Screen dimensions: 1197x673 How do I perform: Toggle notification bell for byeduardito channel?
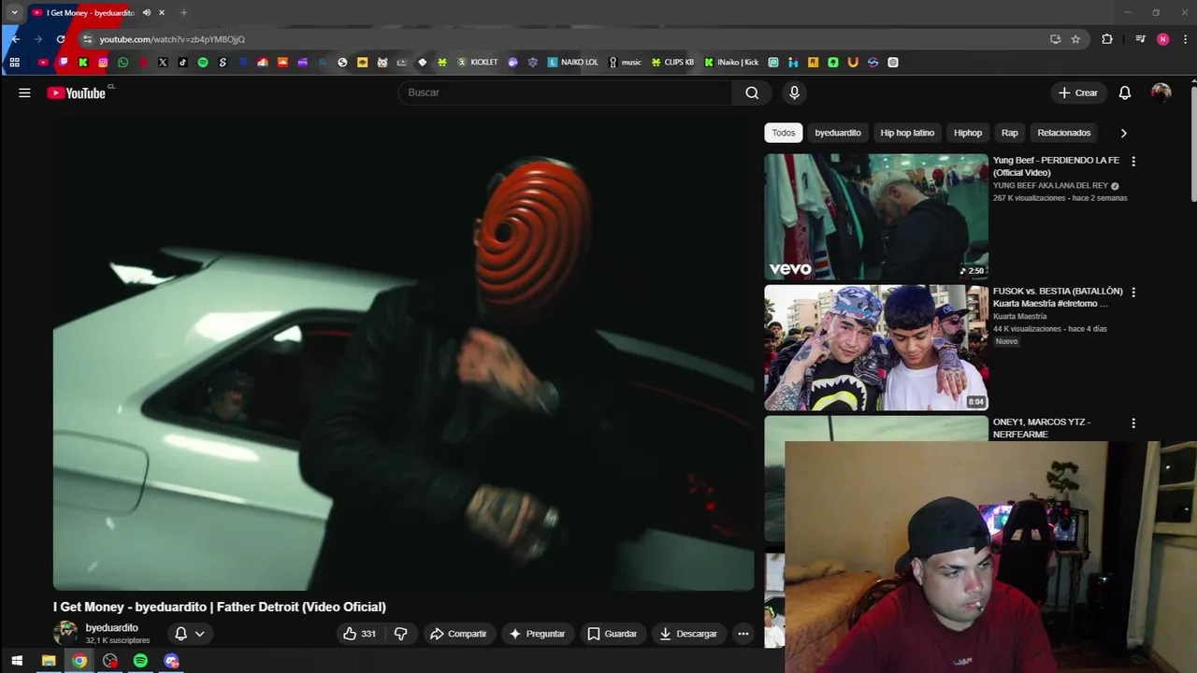(x=189, y=634)
